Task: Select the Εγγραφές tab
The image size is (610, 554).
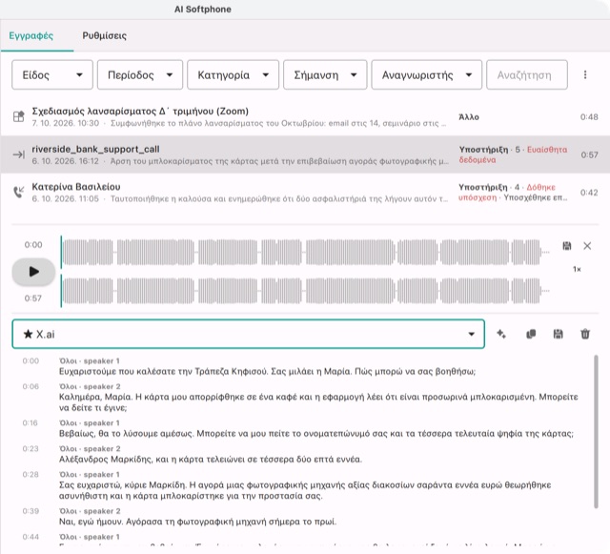Action: [x=31, y=36]
